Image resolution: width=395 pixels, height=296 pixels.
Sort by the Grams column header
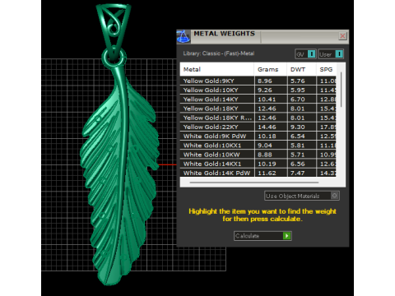pos(271,69)
